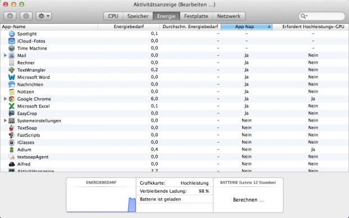Toggle App Nap column sort order
This screenshot has width=349, height=218.
click(x=247, y=26)
